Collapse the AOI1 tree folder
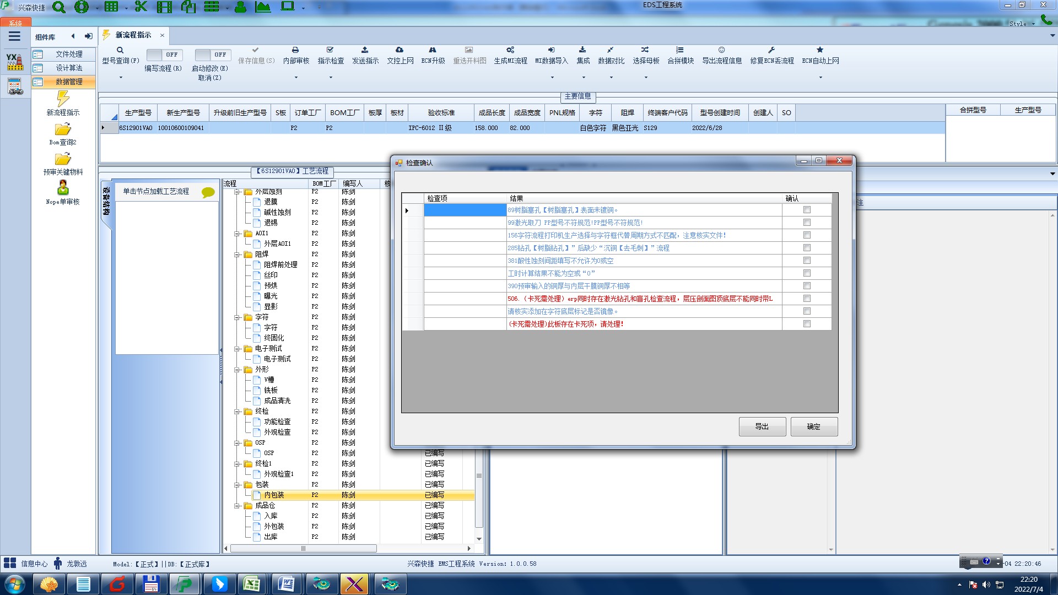Viewport: 1058px width, 595px height. click(x=237, y=234)
